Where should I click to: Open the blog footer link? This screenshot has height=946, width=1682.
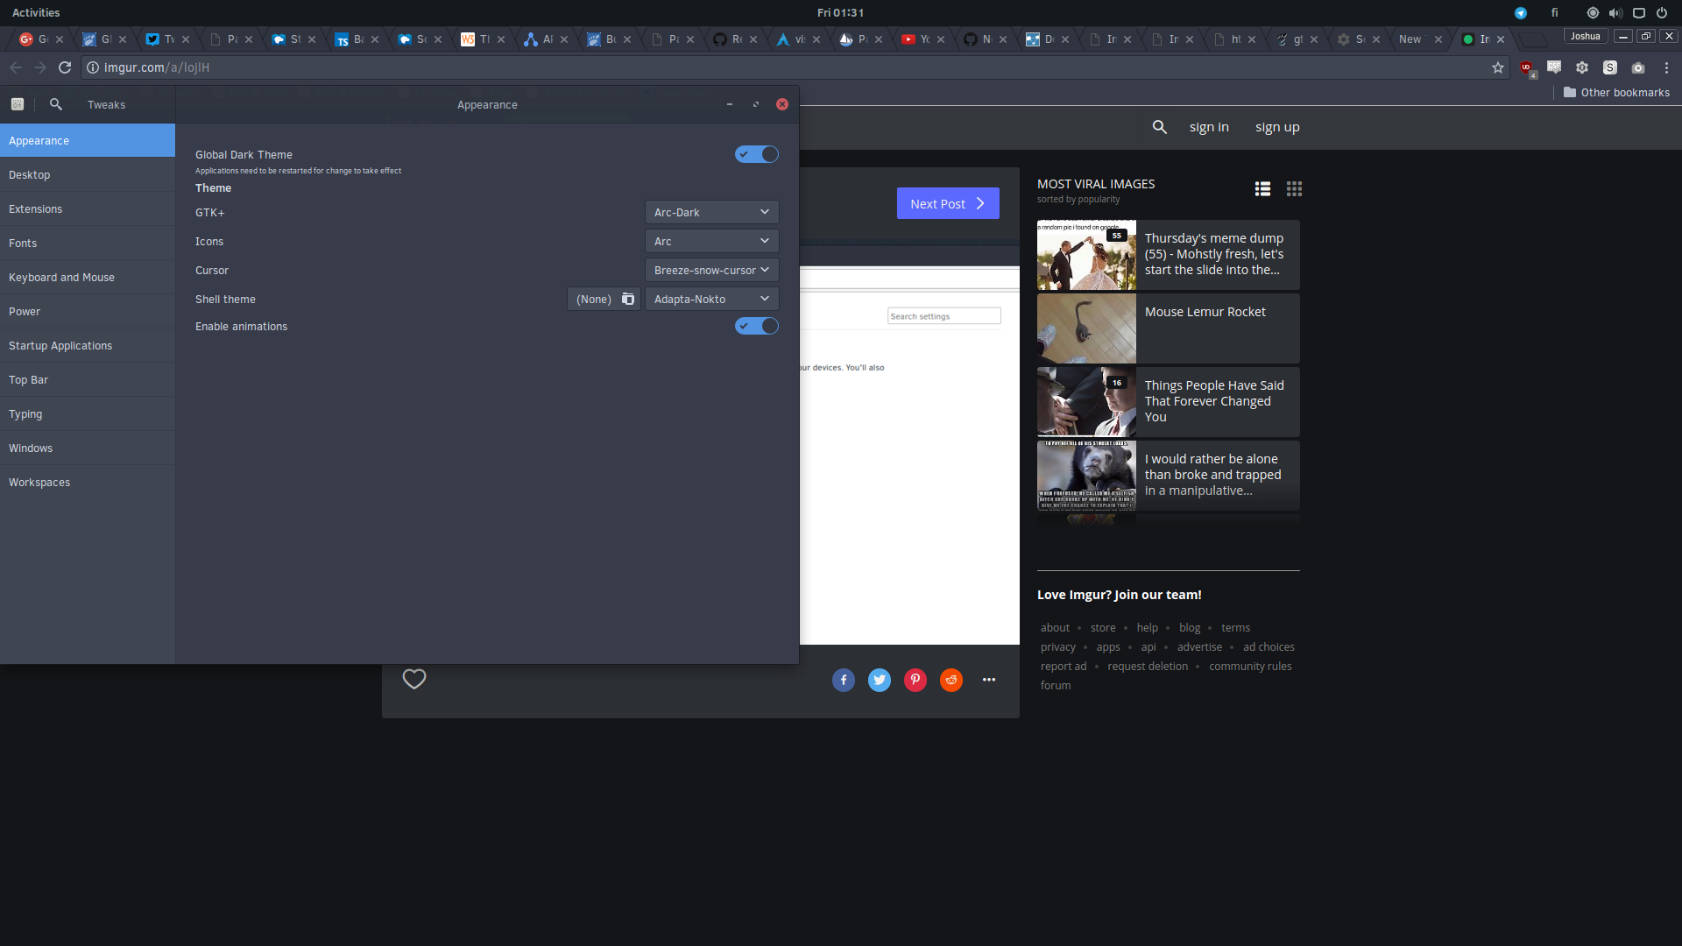(x=1190, y=628)
